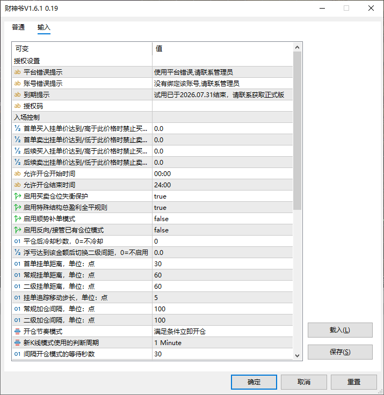Viewport: 384px width, 395px height.
Task: Select the 平台错误提示 value text
Action: (x=193, y=72)
